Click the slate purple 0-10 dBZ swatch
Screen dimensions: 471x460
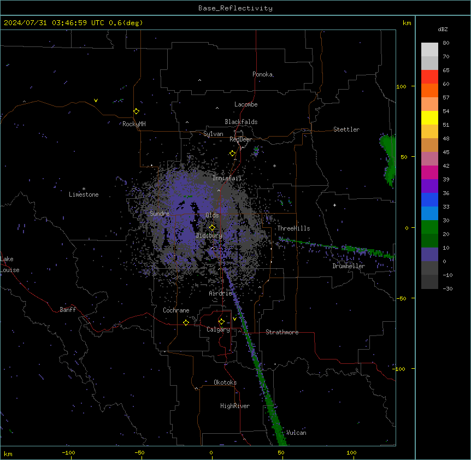429,255
